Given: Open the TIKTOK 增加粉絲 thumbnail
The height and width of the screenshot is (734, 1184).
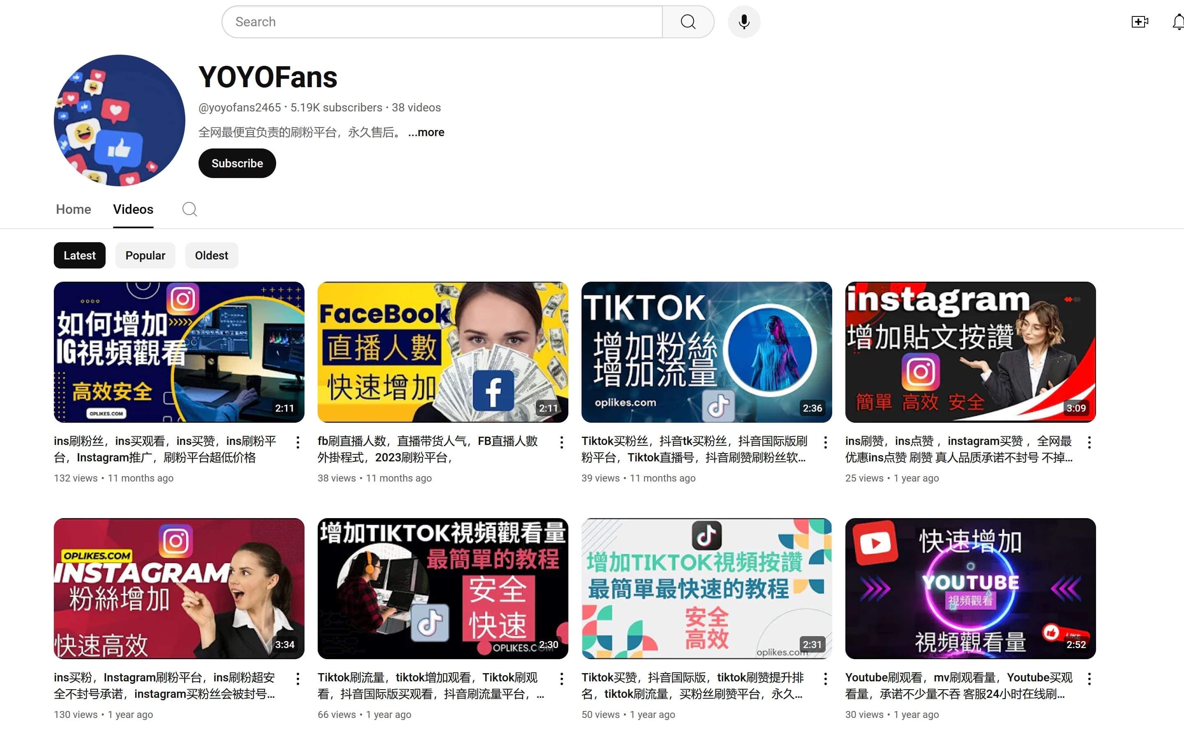Looking at the screenshot, I should point(707,352).
